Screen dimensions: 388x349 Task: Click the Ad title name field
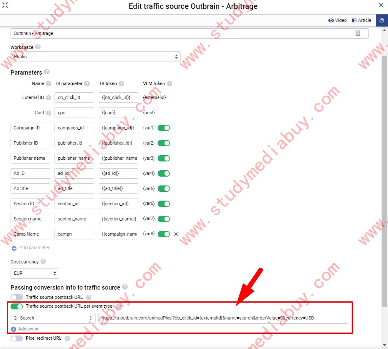30,188
